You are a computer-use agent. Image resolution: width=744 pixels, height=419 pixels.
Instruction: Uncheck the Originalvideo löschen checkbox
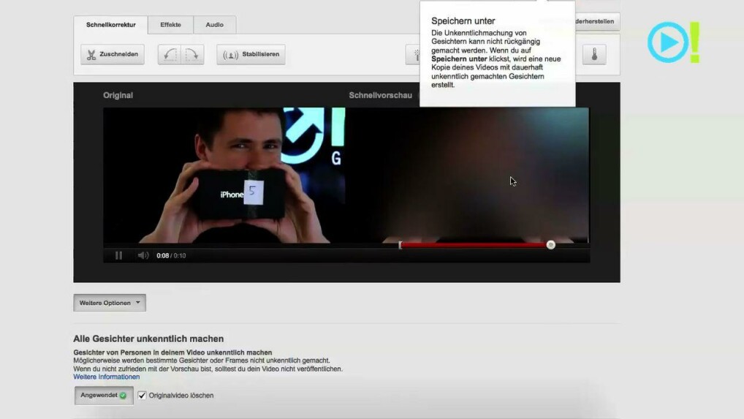(143, 396)
